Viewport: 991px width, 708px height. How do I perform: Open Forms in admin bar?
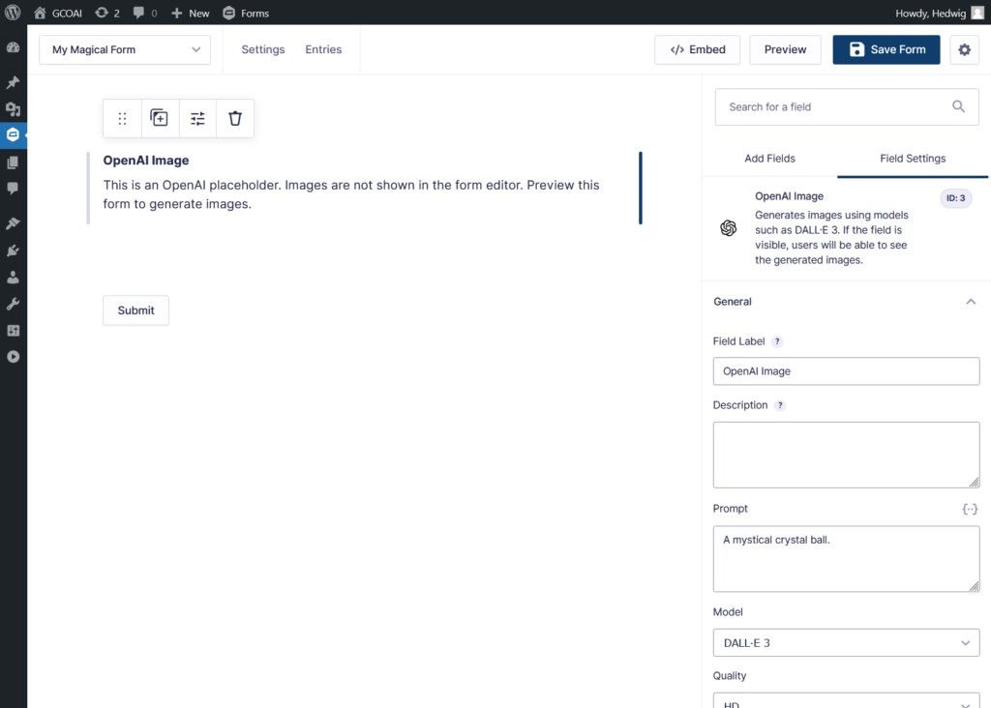246,13
